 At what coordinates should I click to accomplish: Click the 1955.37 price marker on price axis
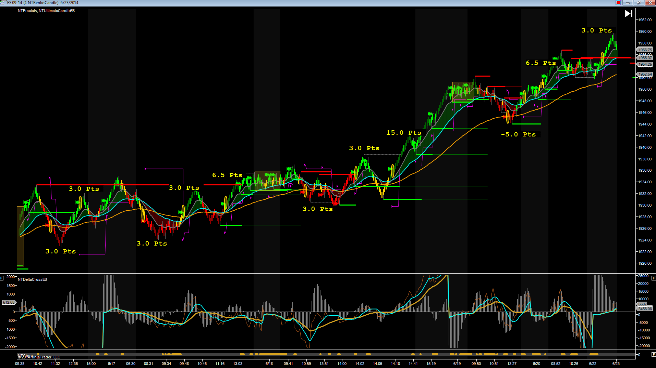click(x=645, y=58)
